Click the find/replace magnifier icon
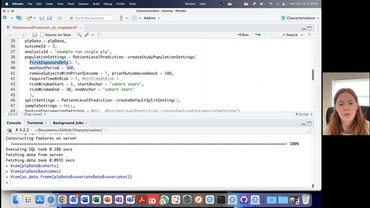Image resolution: width=370 pixels, height=208 pixels. pos(79,35)
